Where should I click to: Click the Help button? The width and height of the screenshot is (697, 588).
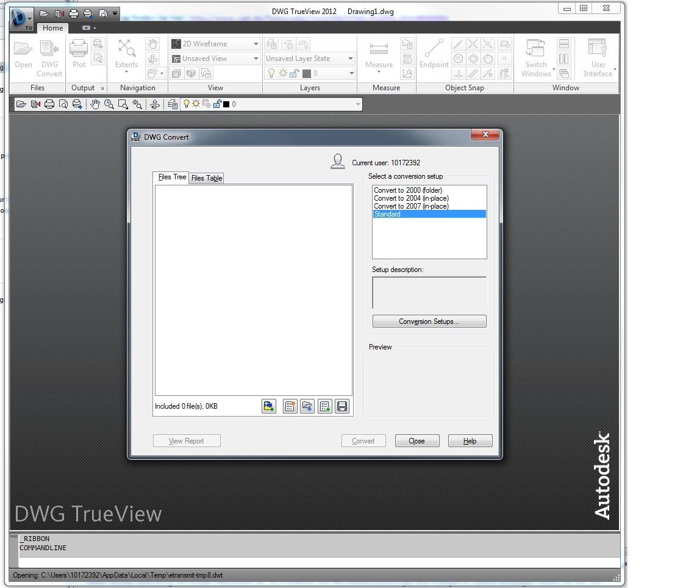[x=470, y=441]
